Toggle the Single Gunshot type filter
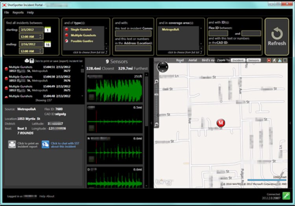Screen dimensions: 295x206 click(x=81, y=30)
